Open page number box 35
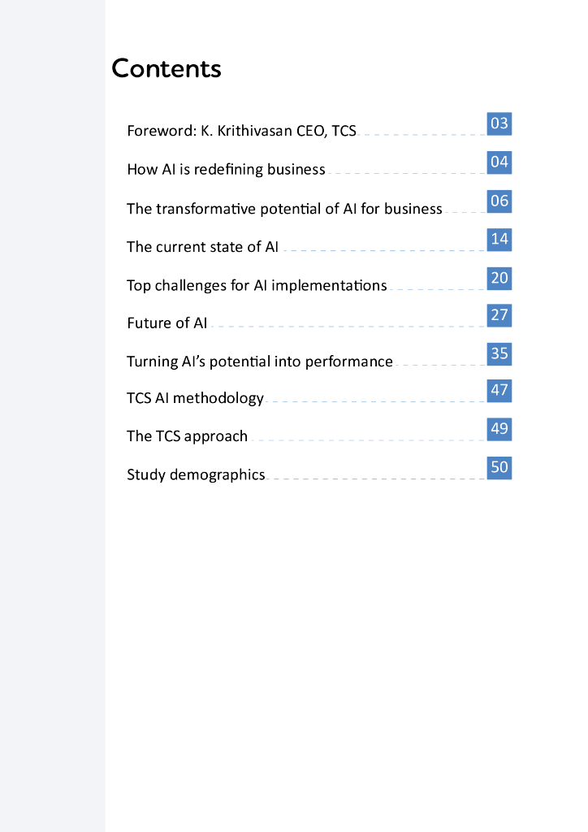This screenshot has height=832, width=588. (499, 353)
